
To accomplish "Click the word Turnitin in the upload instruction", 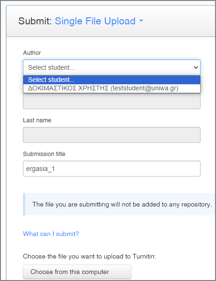I will coord(144,257).
